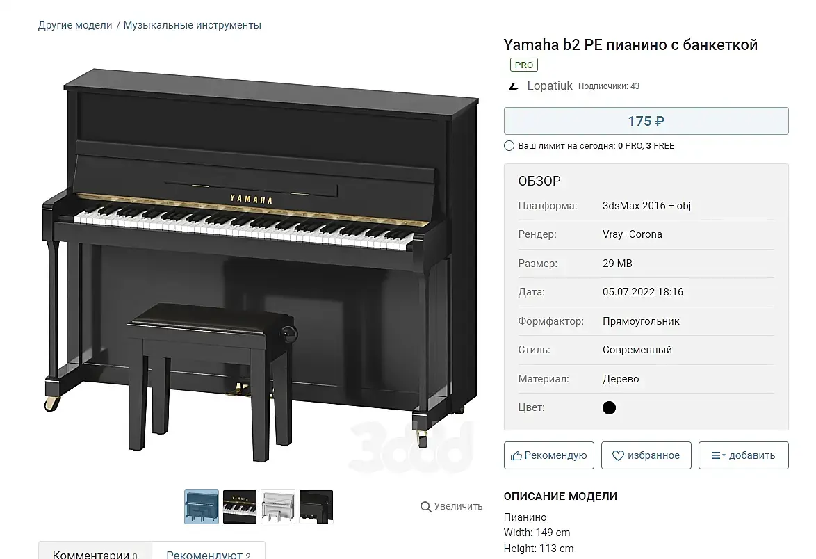
Task: Open the добавить dropdown menu
Action: pyautogui.click(x=743, y=455)
